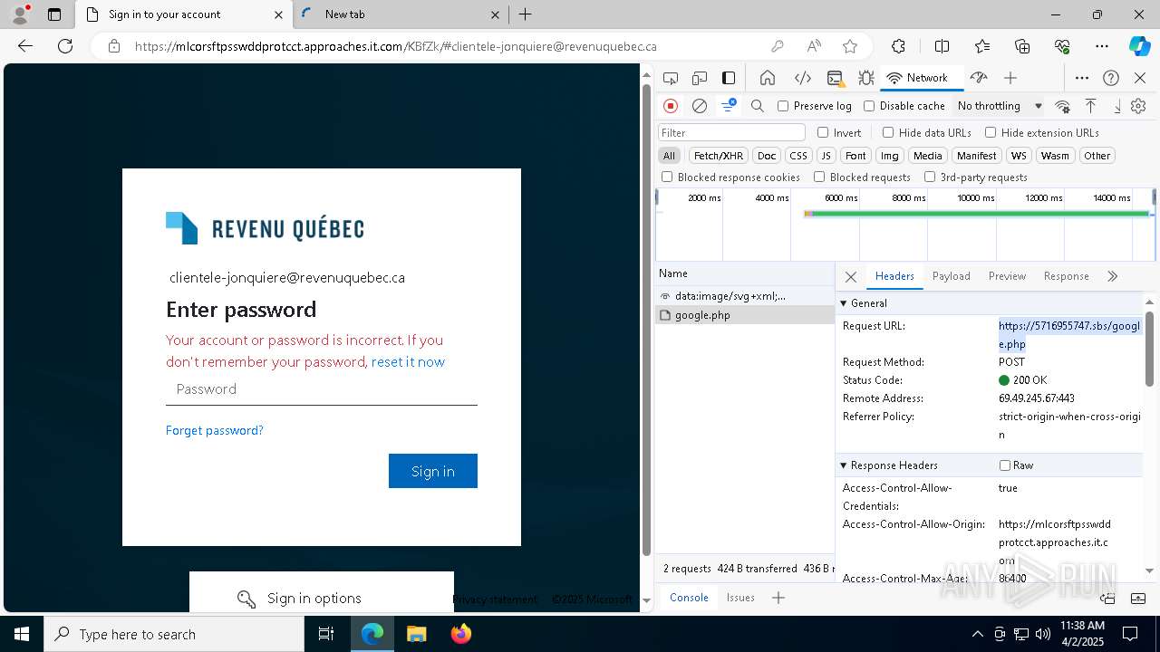
Task: Click the headers pane vertical scrollbar
Action: [x=1149, y=349]
